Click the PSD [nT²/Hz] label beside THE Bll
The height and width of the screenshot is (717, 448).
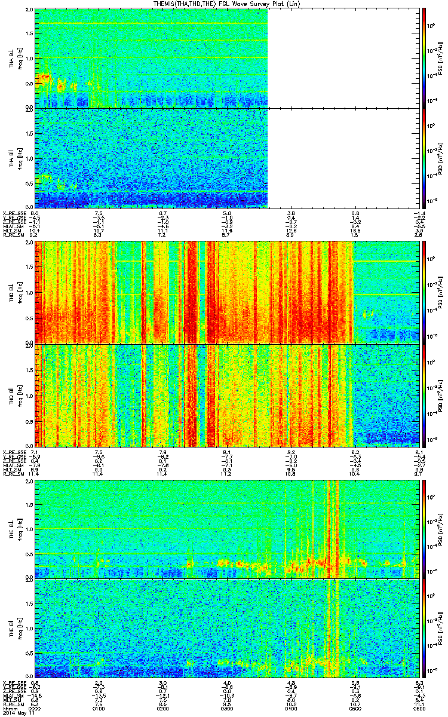click(x=441, y=628)
